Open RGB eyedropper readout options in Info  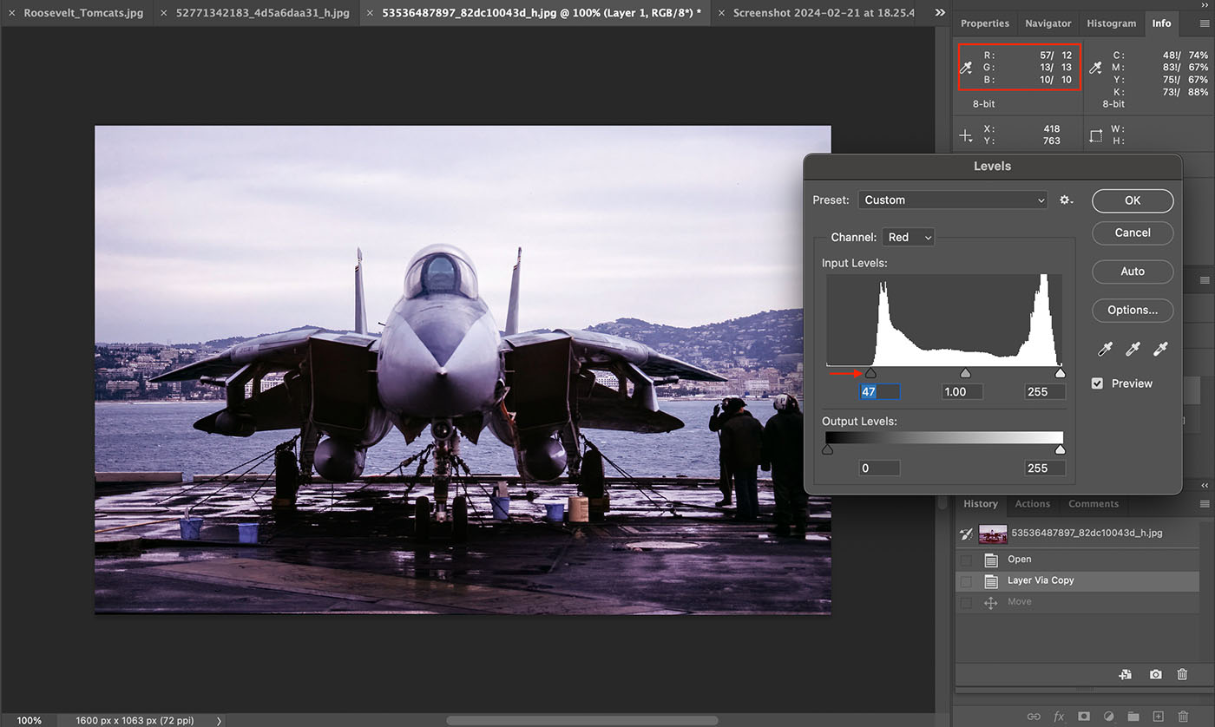point(965,68)
